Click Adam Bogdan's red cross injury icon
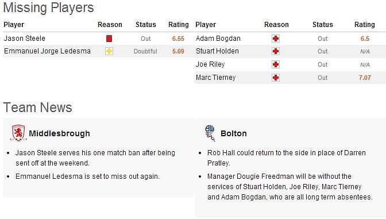 [276, 39]
